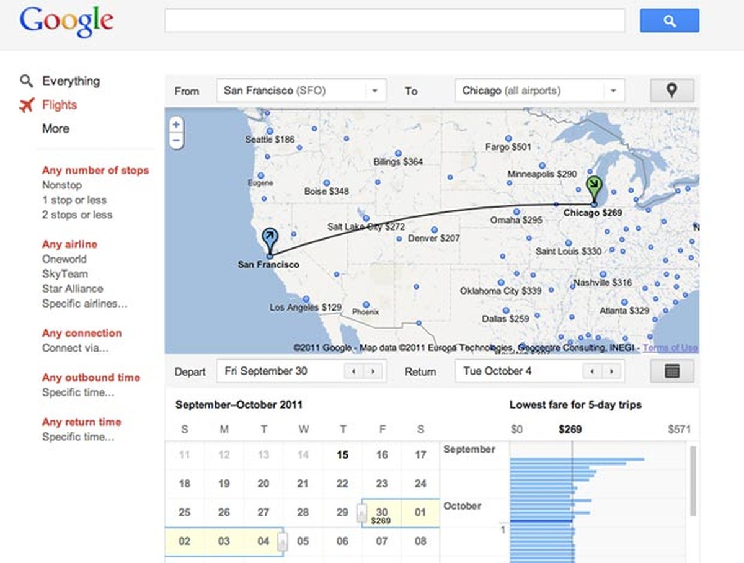Open the From airport dropdown showing San Francisco
Image resolution: width=744 pixels, height=563 pixels.
click(300, 91)
